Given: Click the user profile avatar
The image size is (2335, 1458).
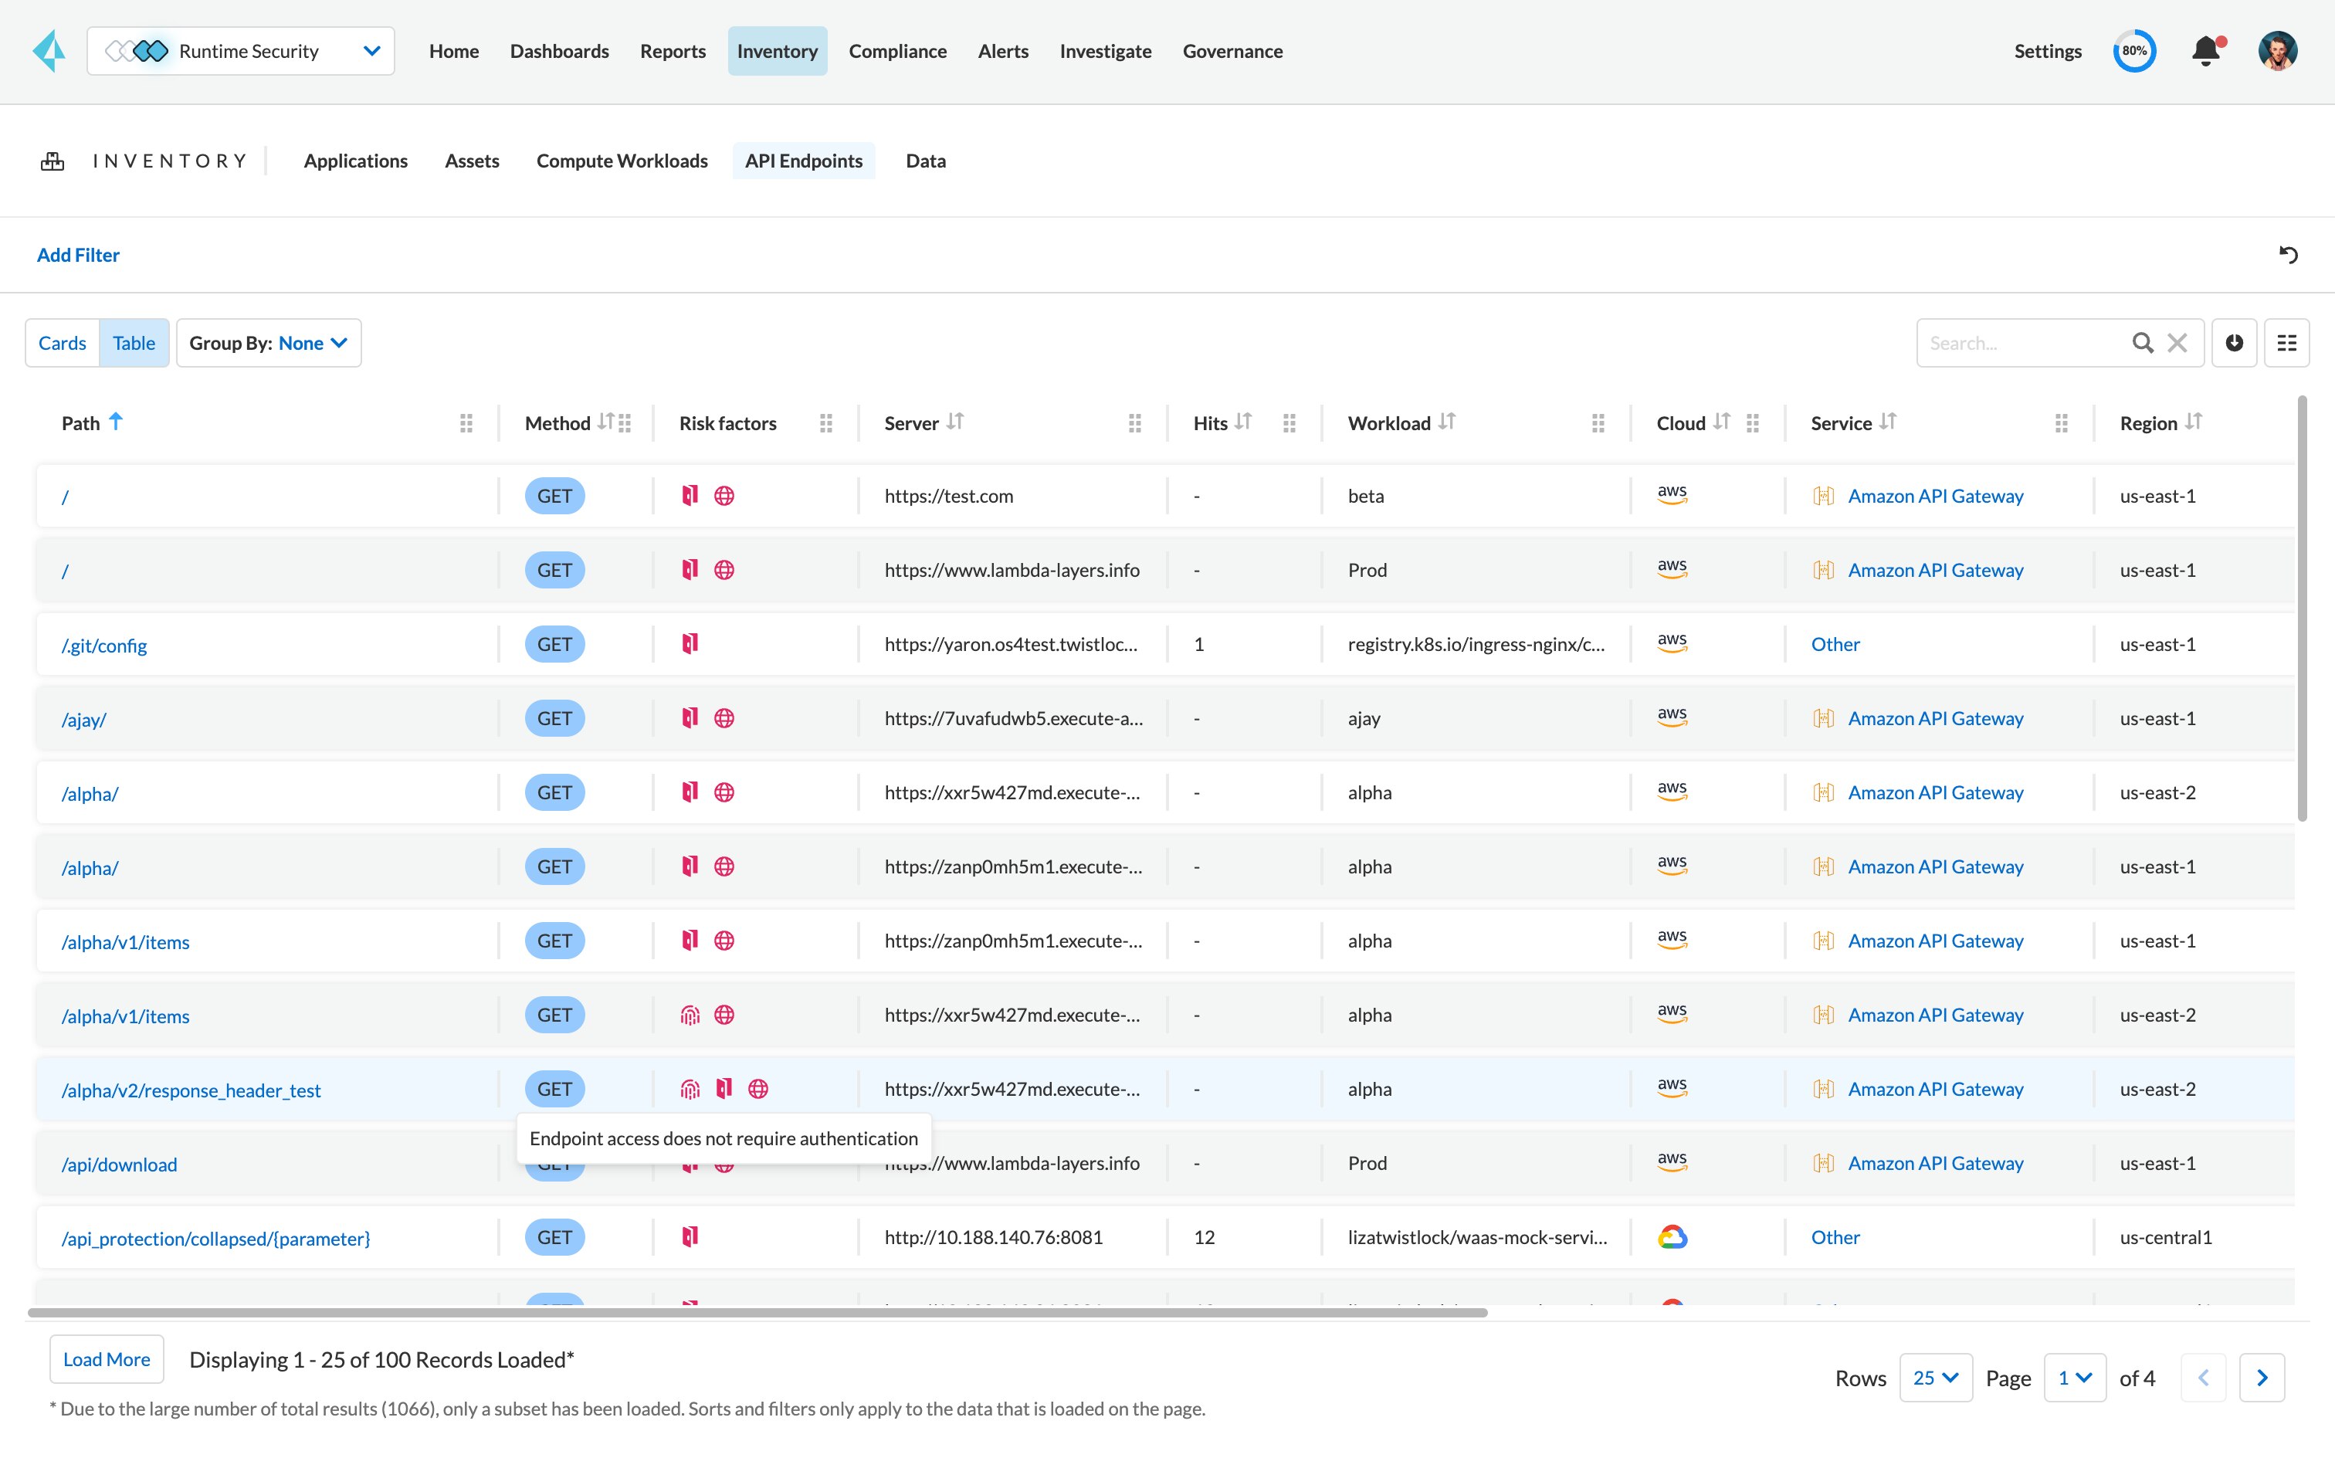Looking at the screenshot, I should tap(2278, 50).
